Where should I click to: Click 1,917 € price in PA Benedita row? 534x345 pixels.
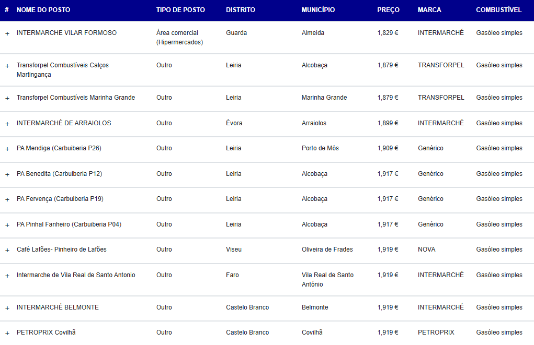tap(388, 174)
